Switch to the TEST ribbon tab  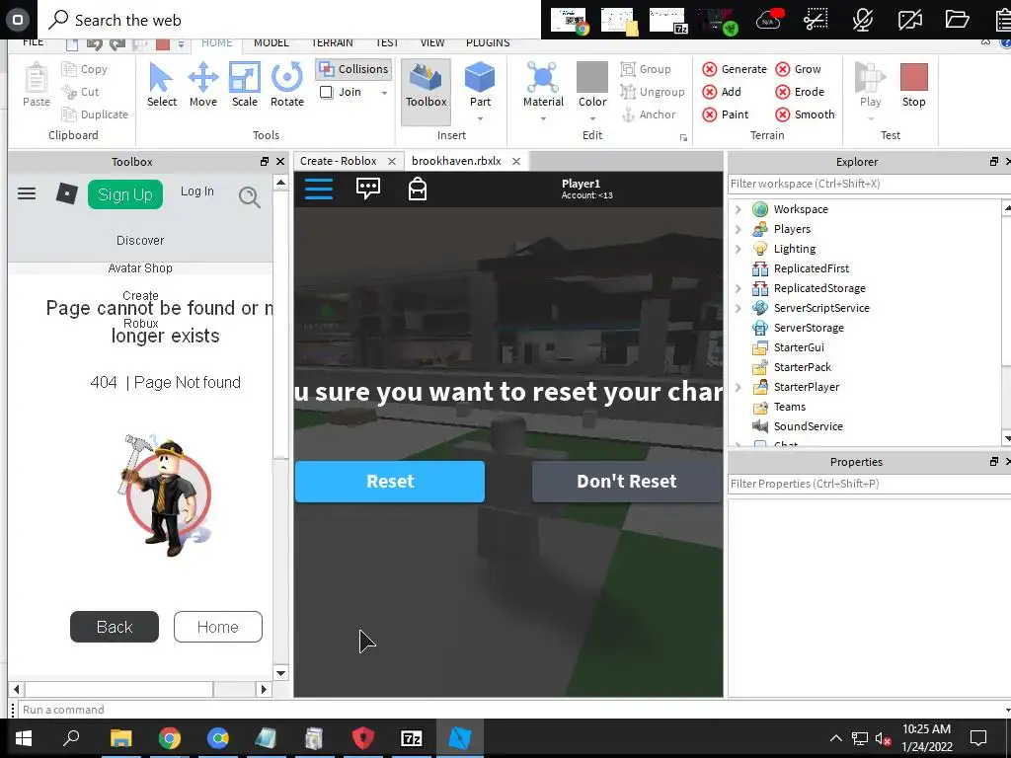pyautogui.click(x=387, y=43)
